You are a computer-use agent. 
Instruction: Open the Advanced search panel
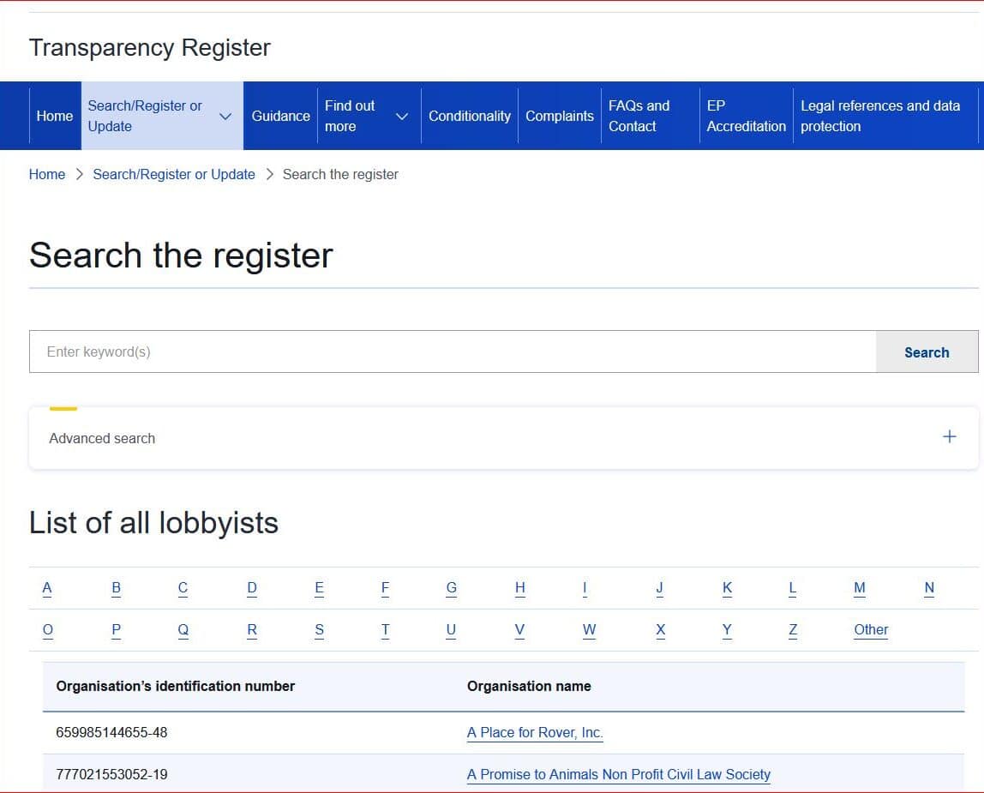[102, 438]
